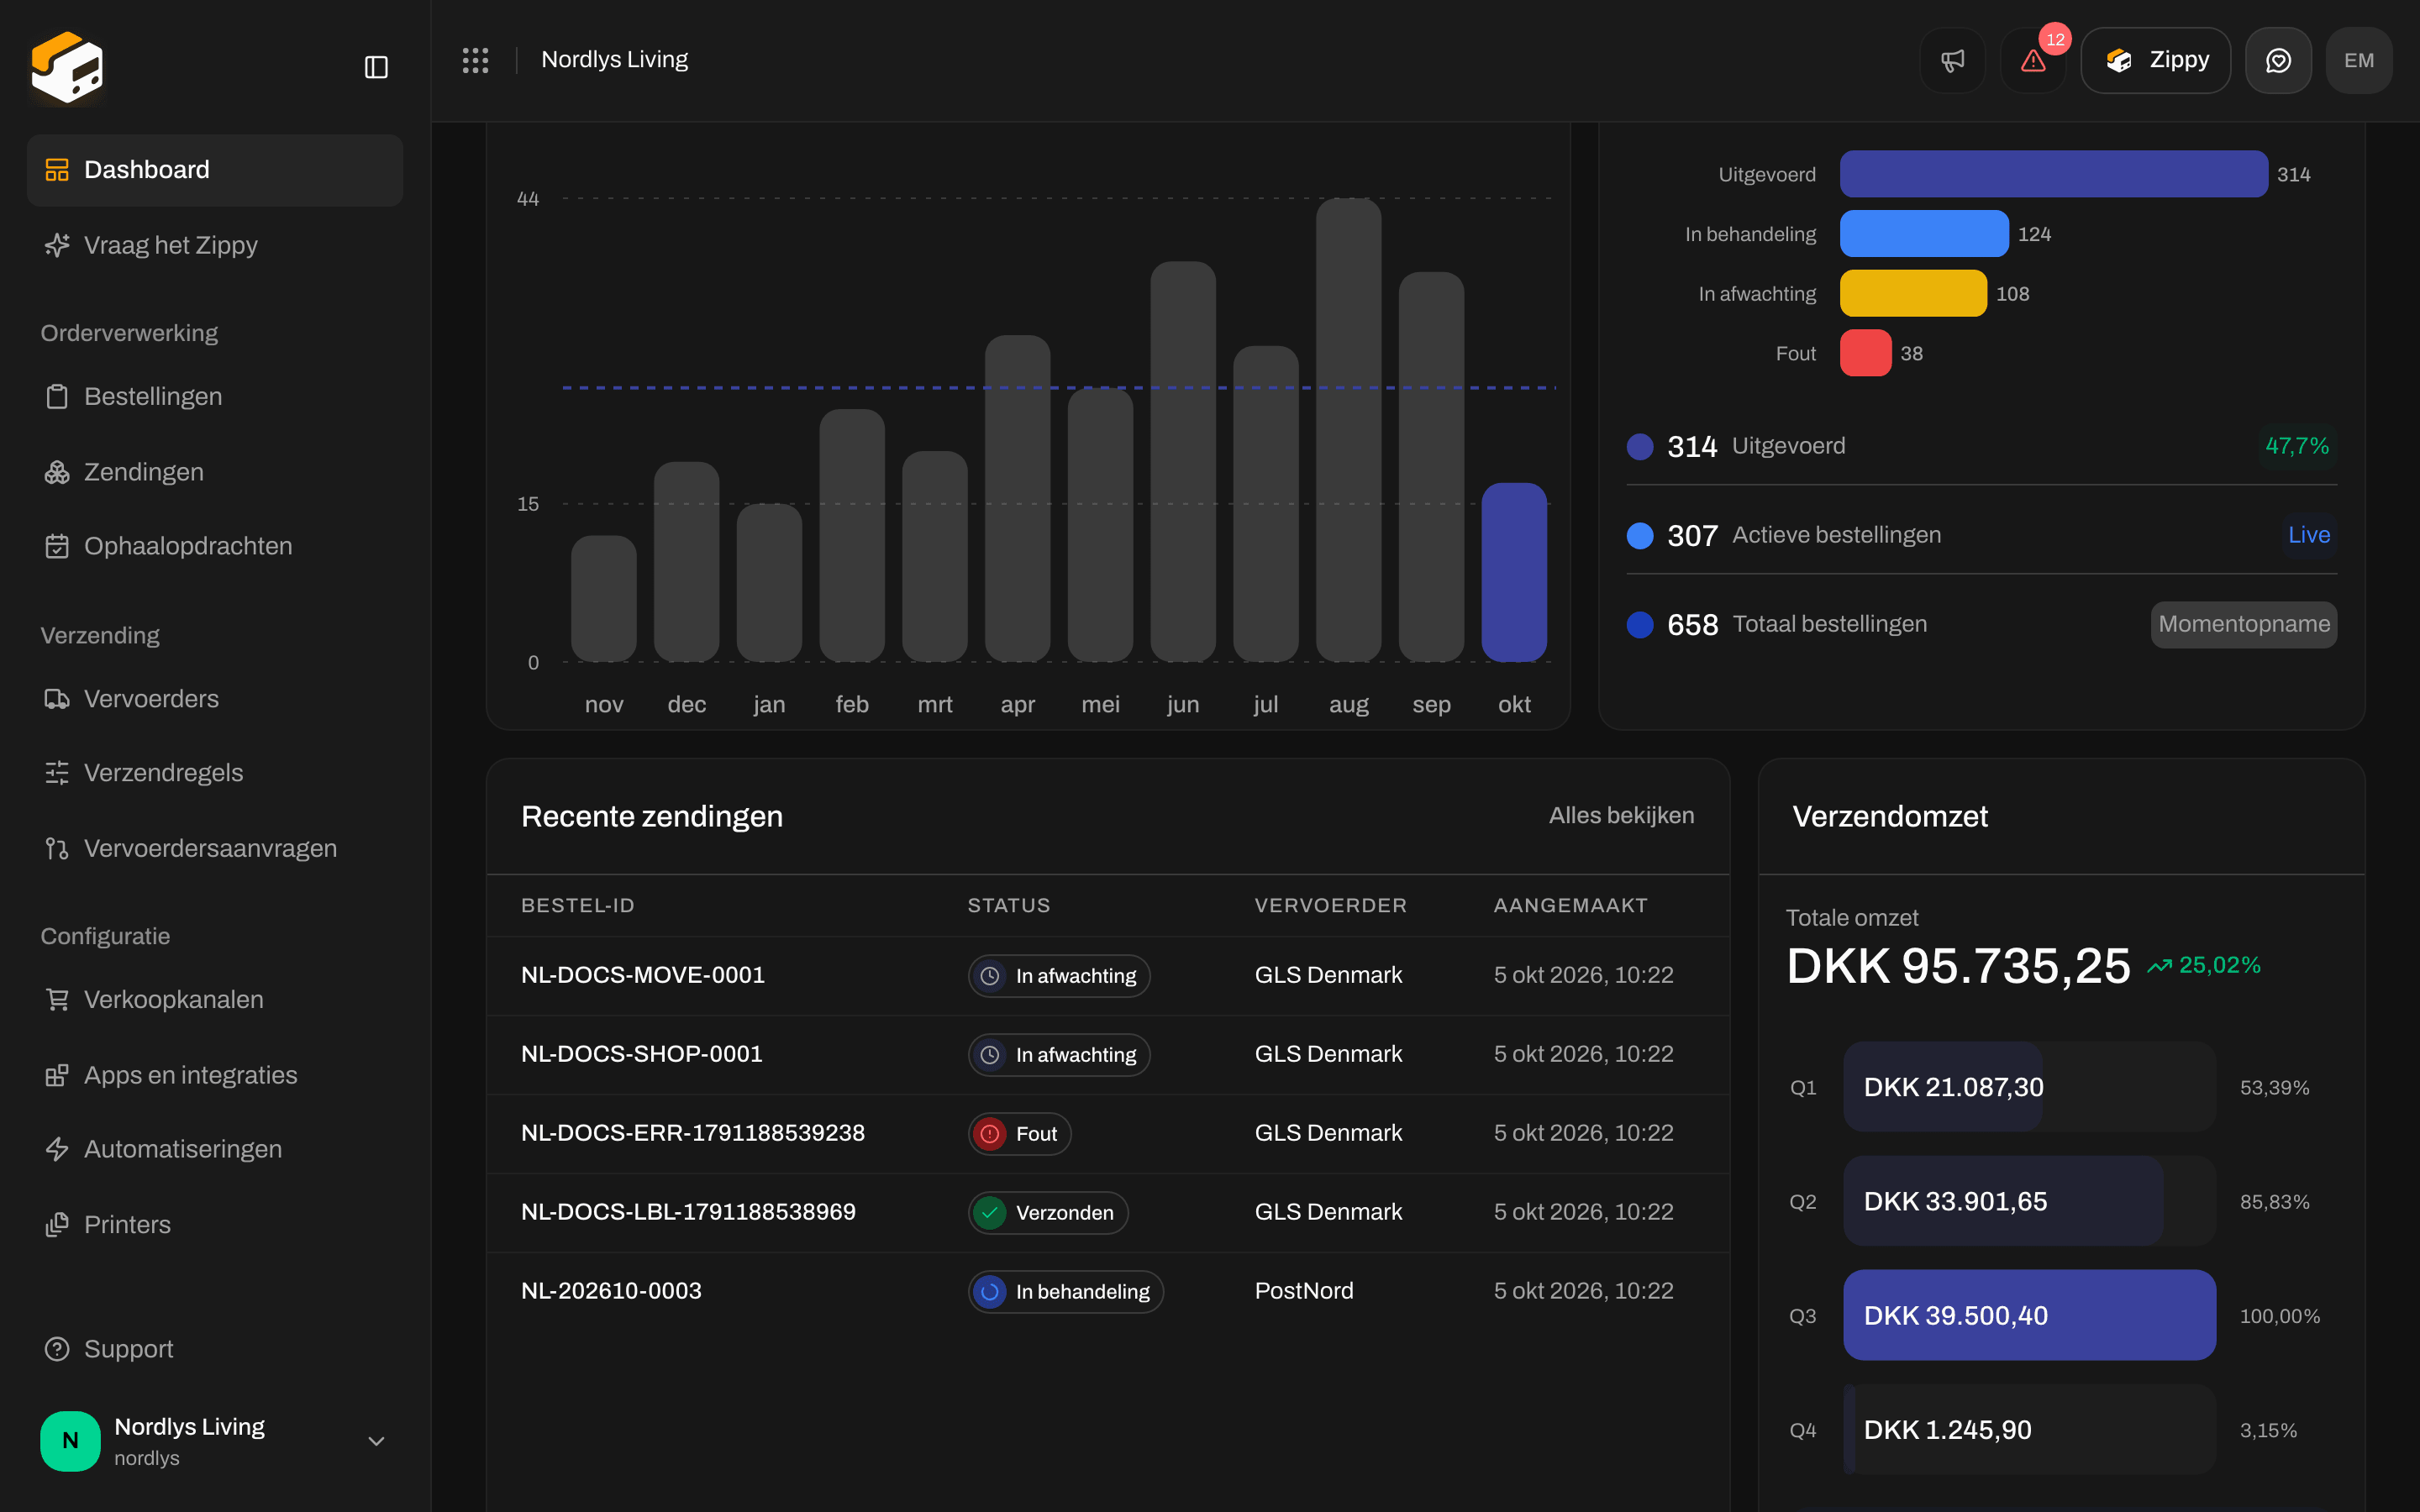Viewport: 2420px width, 1512px height.
Task: Open order NL-202610-0003
Action: (x=611, y=1291)
